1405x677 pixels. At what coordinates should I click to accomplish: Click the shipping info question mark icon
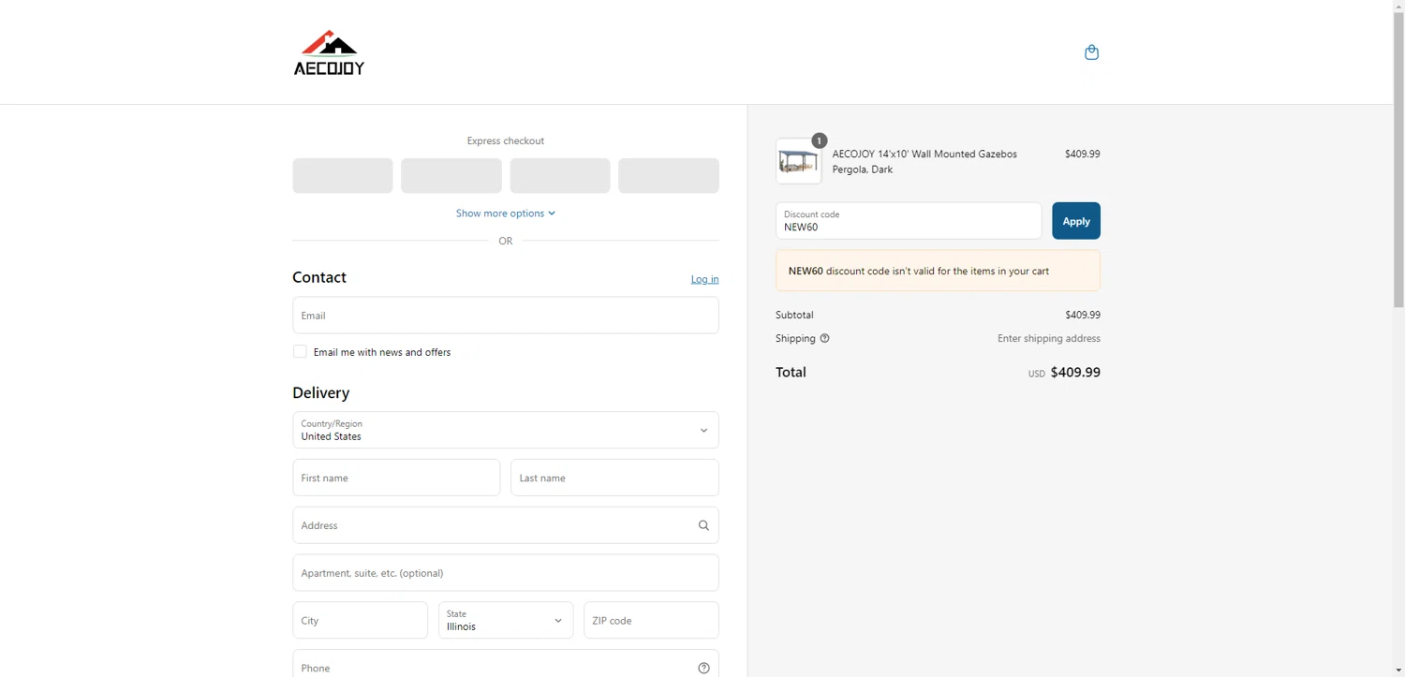824,339
